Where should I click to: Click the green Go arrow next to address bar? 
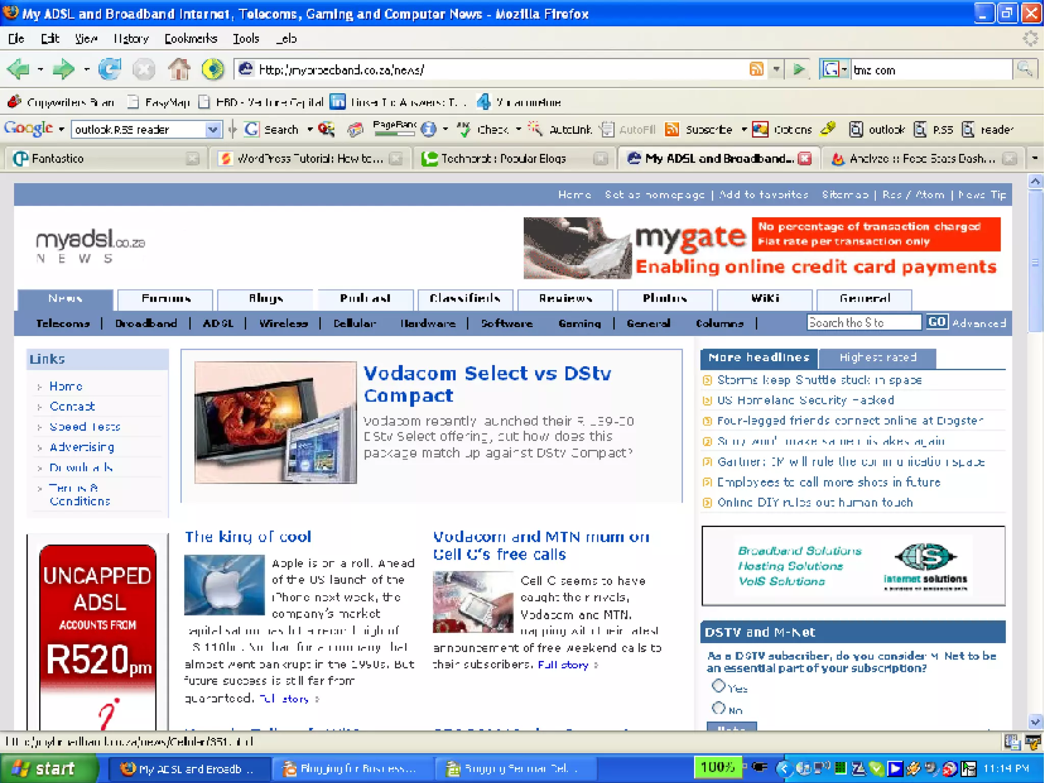click(x=799, y=69)
